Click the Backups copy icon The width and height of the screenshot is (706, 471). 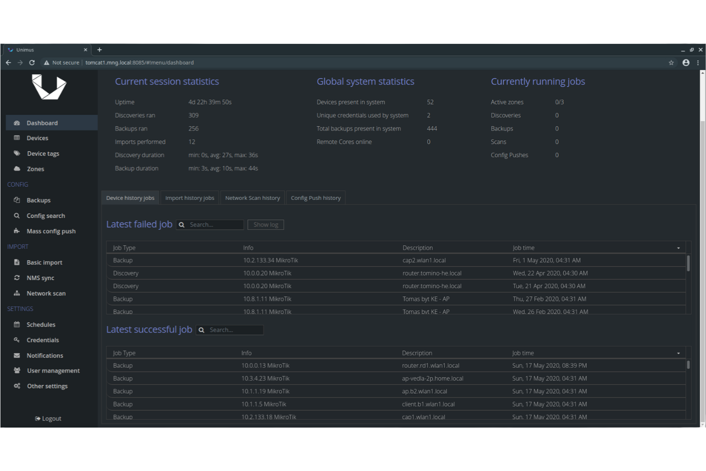pyautogui.click(x=17, y=200)
